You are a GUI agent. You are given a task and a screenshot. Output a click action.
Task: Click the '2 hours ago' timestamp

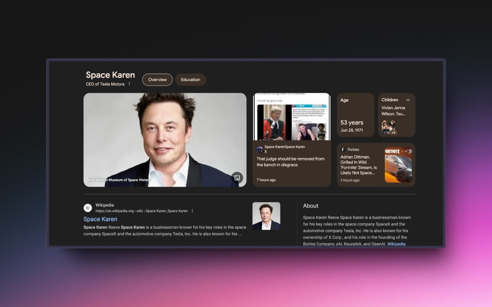350,180
